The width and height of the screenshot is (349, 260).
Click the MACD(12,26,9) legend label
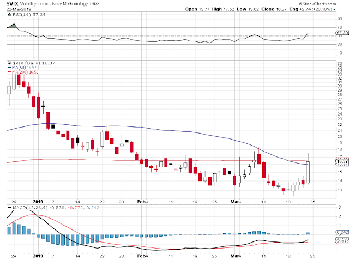pos(31,208)
